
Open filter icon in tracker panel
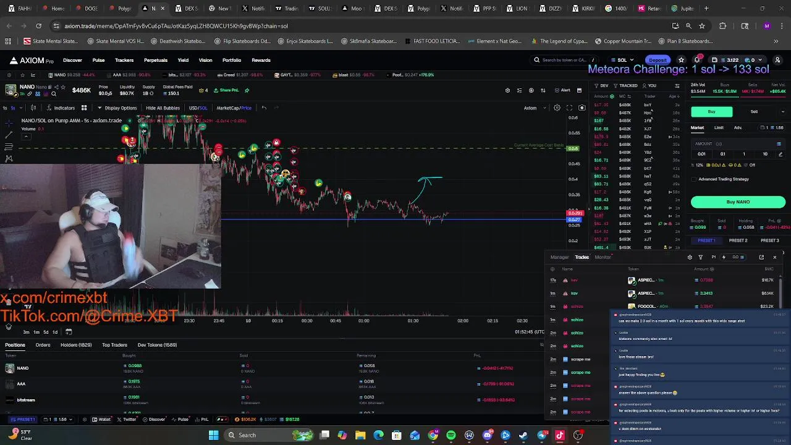click(x=700, y=257)
